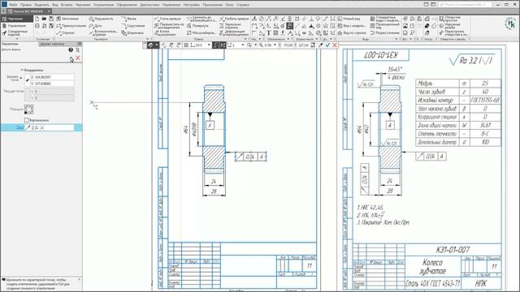This screenshot has height=292, width=520.
Task: Select the Управление toolbar set
Action: click(x=16, y=25)
